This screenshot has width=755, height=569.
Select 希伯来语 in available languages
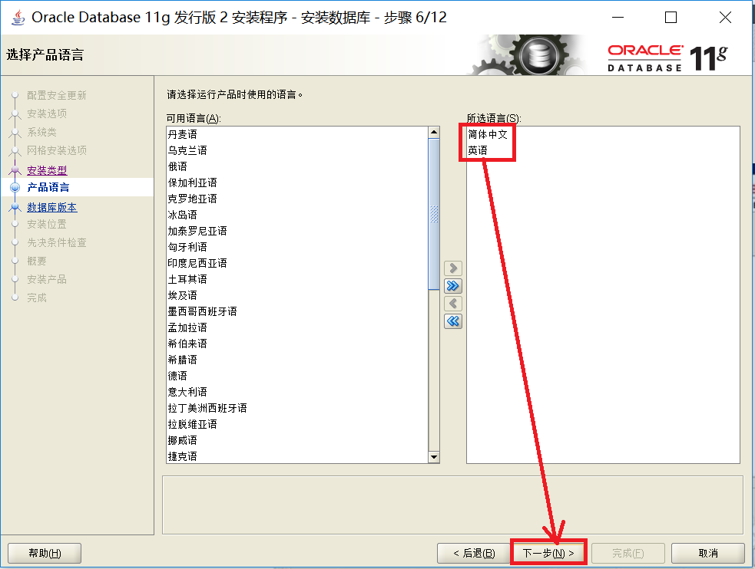tap(297, 344)
